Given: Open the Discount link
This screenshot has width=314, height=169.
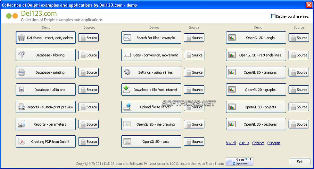Looking at the screenshot, I should tap(274, 143).
